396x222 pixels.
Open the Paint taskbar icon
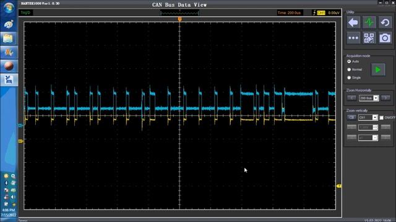coord(9,24)
